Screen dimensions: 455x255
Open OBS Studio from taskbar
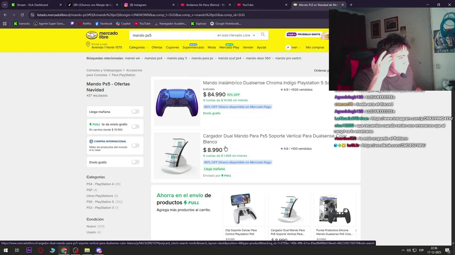[x=76, y=250]
